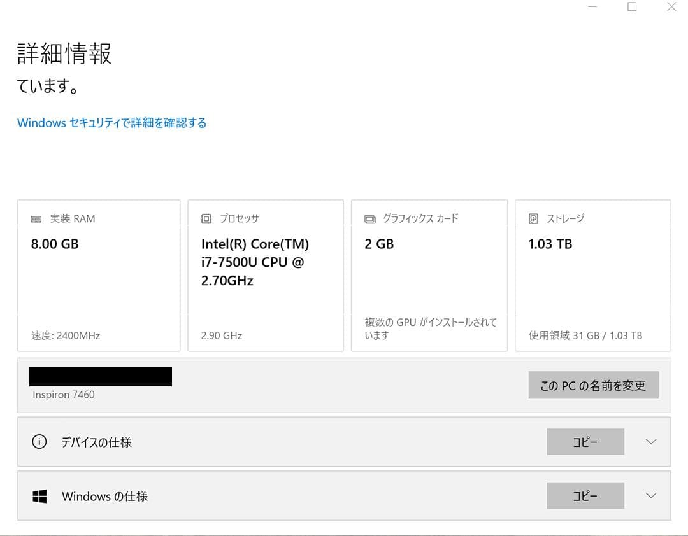Click the 実装 RAM memory icon
This screenshot has height=536, width=688.
(36, 218)
